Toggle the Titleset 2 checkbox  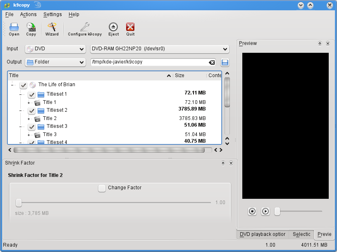coord(31,111)
